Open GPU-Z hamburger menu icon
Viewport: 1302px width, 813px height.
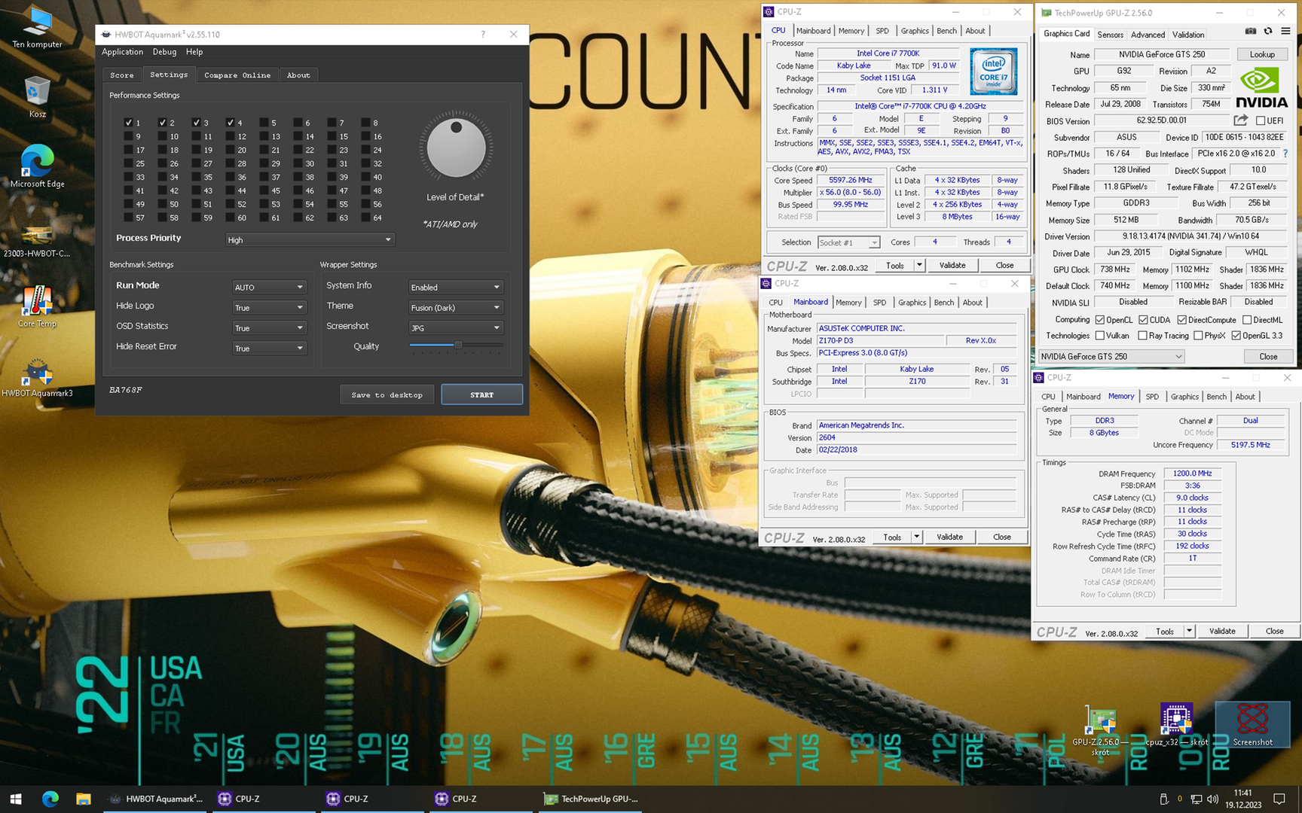[x=1285, y=31]
